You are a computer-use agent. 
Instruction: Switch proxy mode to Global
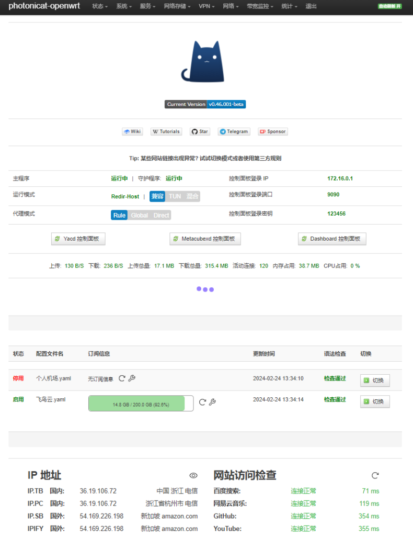pos(139,215)
